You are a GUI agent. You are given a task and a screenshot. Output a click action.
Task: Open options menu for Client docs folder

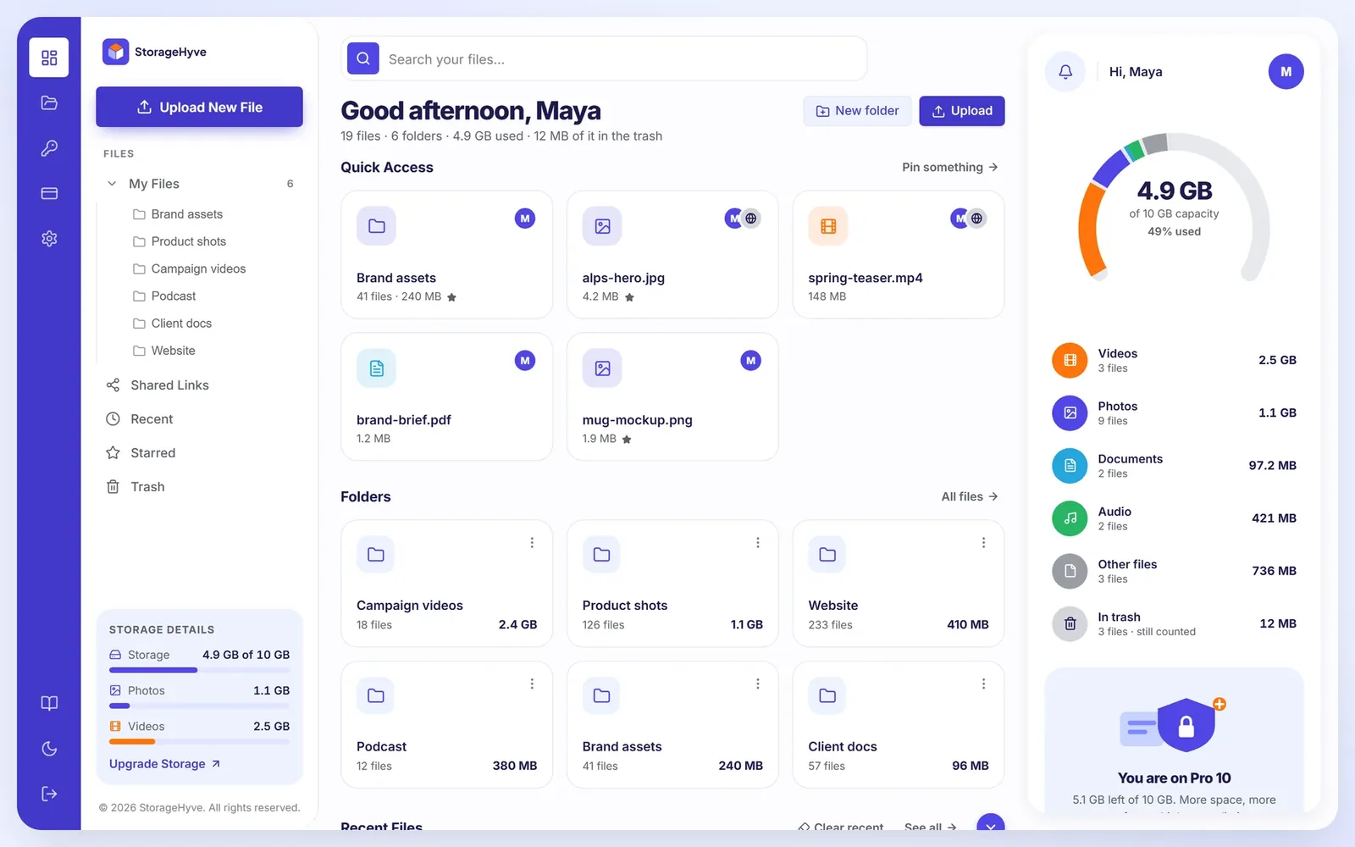click(x=983, y=684)
